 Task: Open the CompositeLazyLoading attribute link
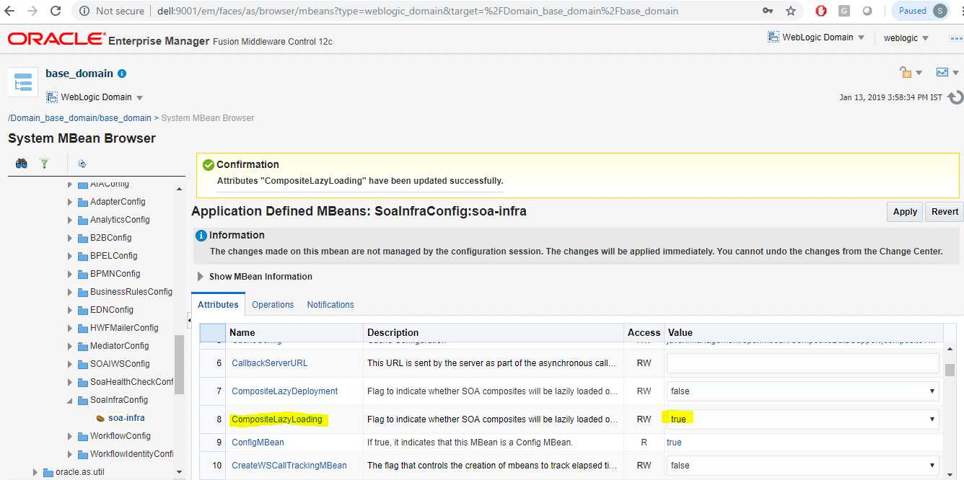pos(277,419)
